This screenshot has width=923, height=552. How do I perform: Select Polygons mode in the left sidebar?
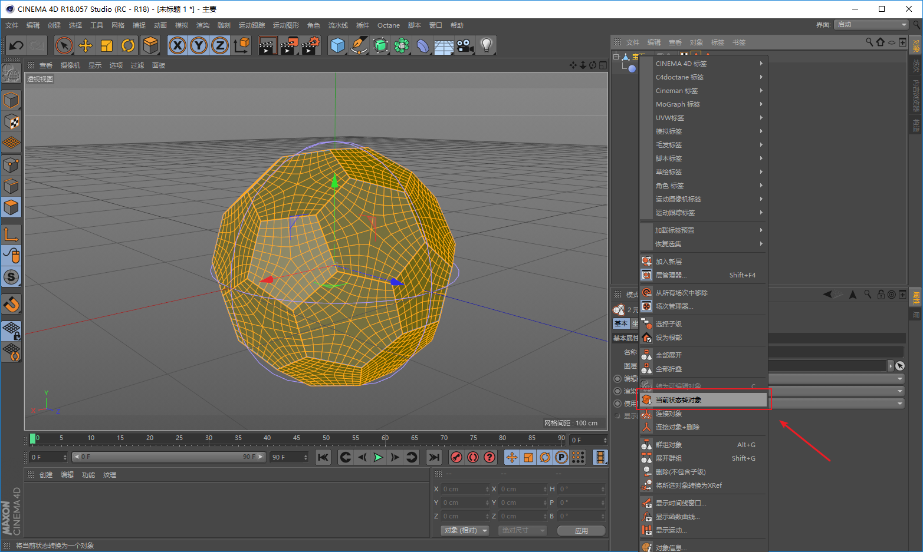coord(11,207)
